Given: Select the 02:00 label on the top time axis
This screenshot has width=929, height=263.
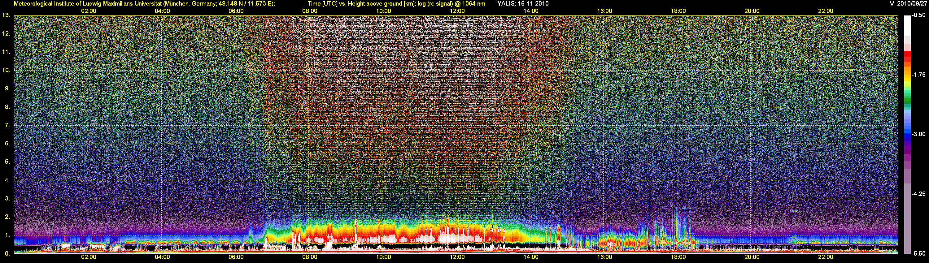Looking at the screenshot, I should 88,11.
